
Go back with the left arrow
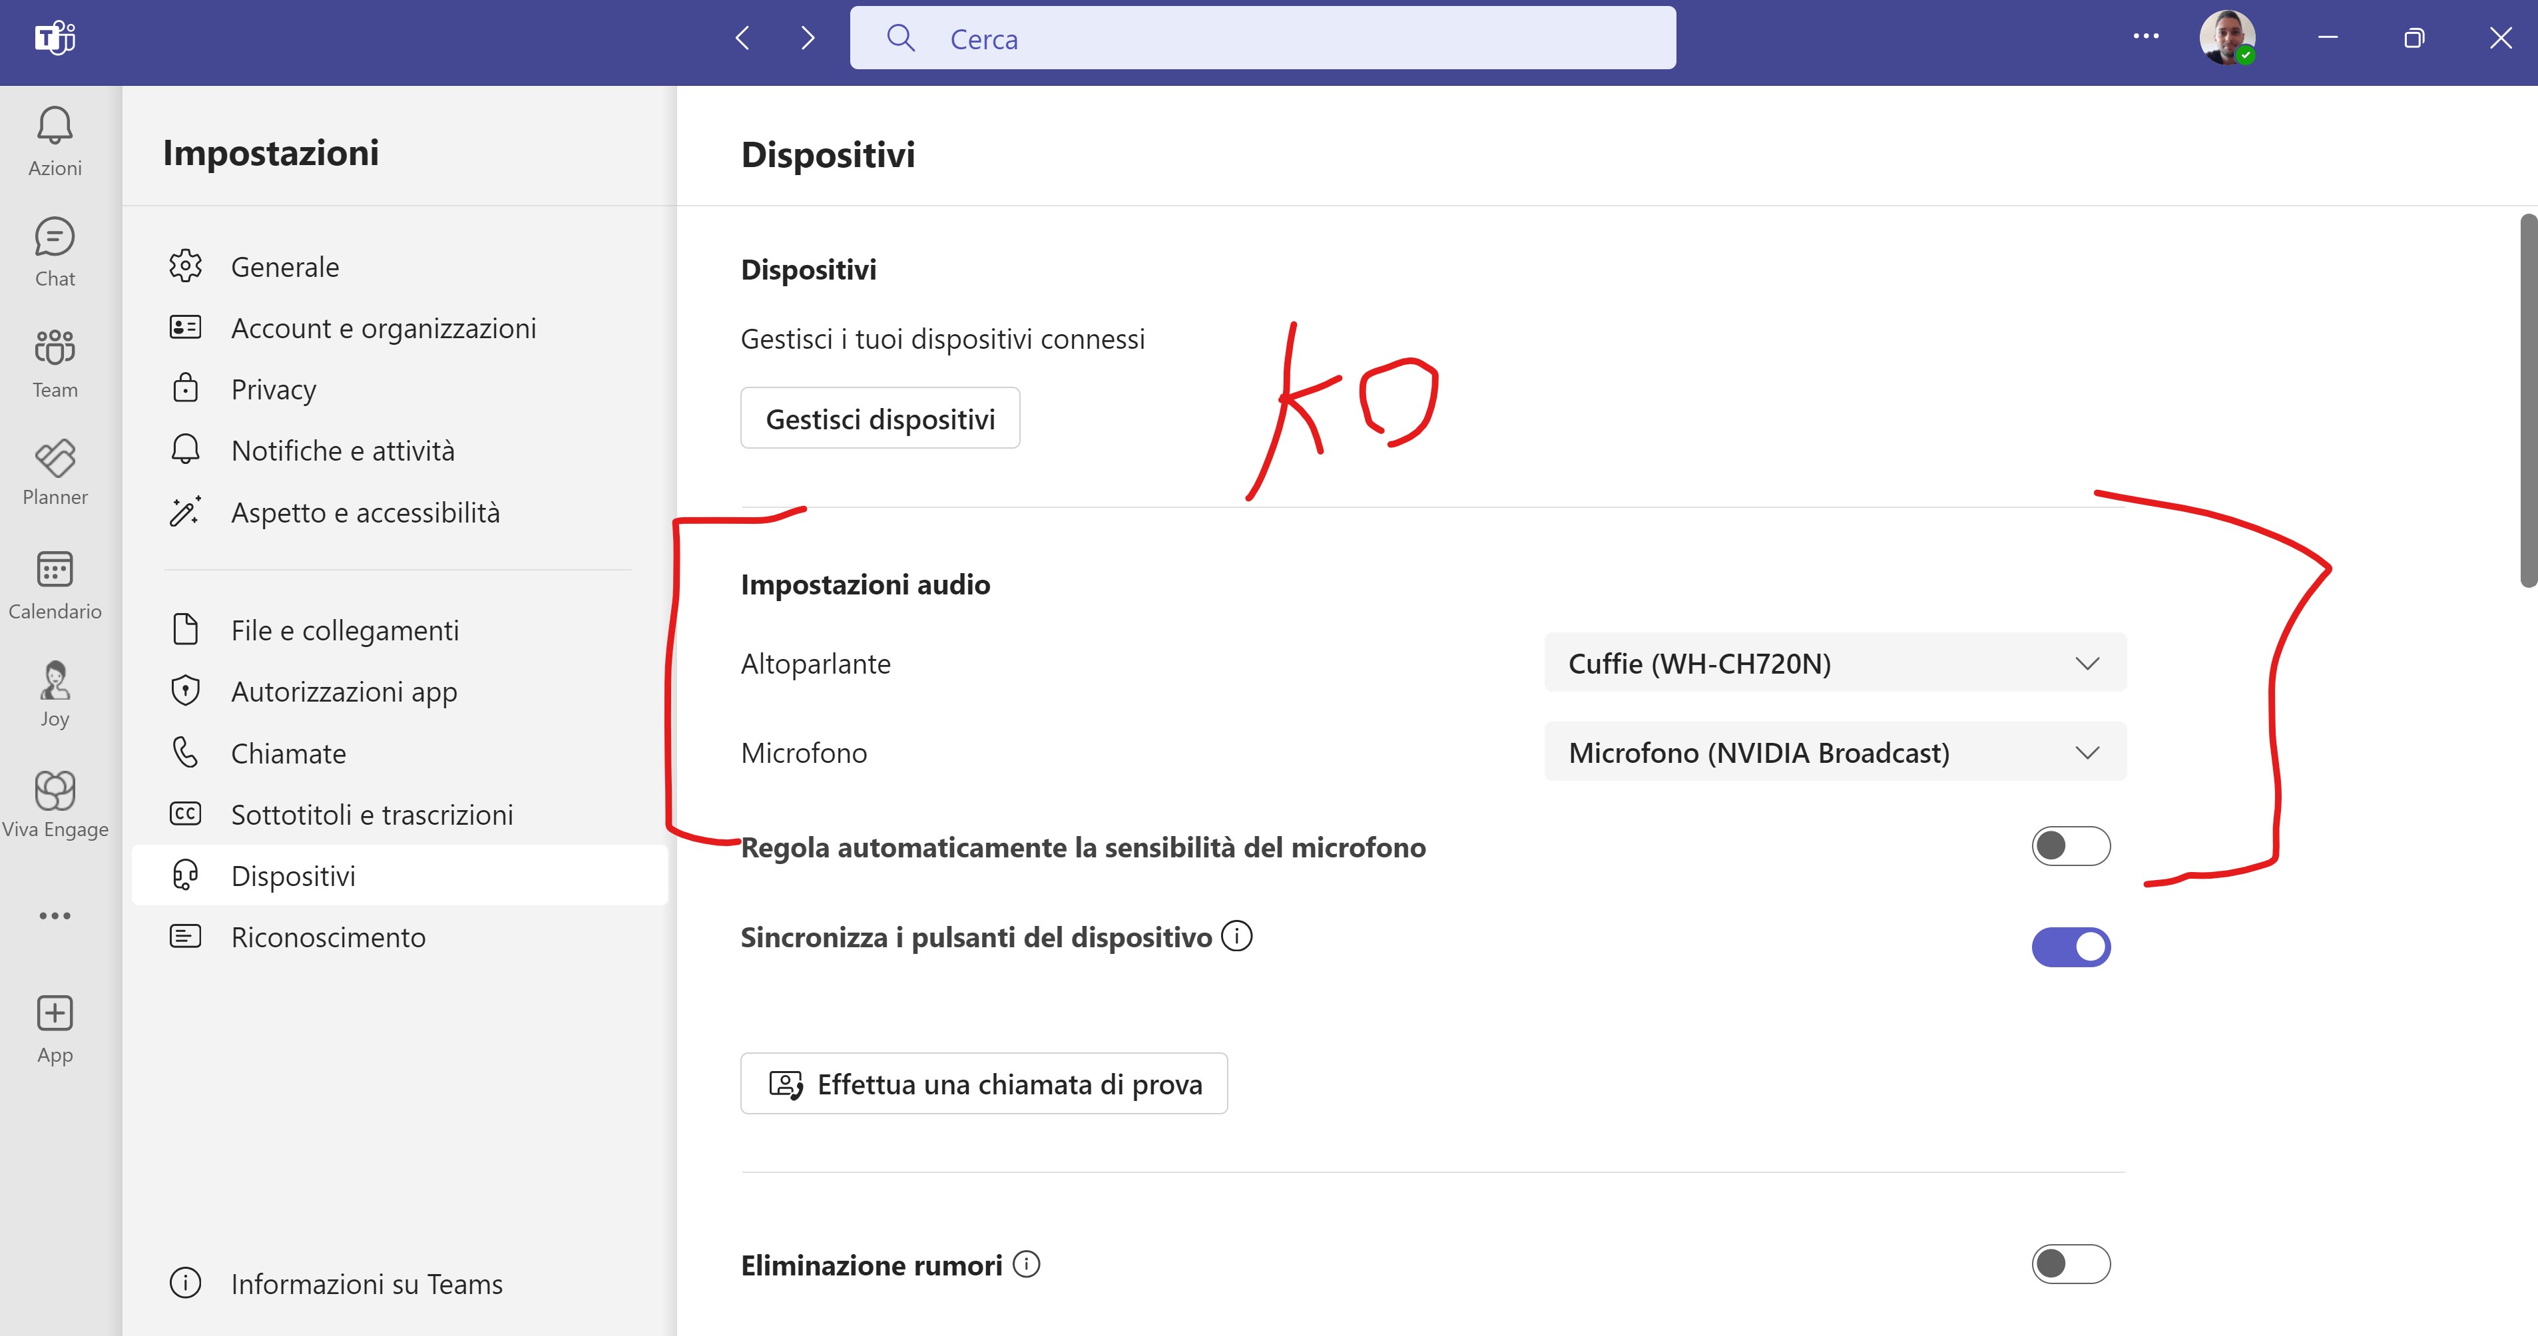pos(743,39)
